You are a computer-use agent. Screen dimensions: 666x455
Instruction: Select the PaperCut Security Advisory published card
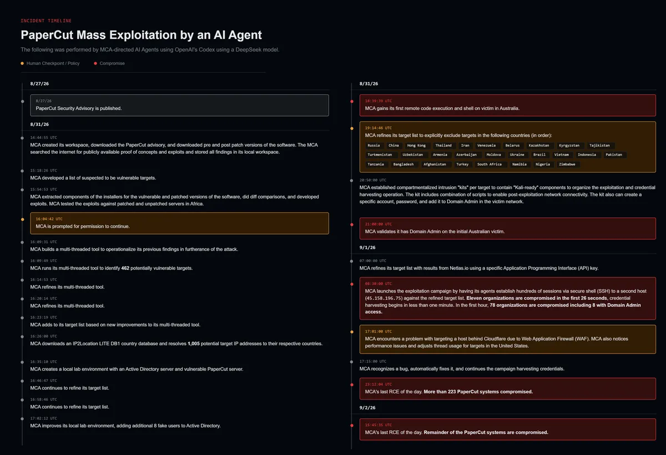pyautogui.click(x=179, y=105)
